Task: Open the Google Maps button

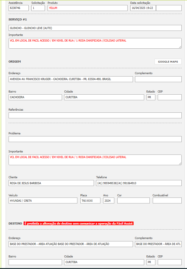Action: click(168, 62)
